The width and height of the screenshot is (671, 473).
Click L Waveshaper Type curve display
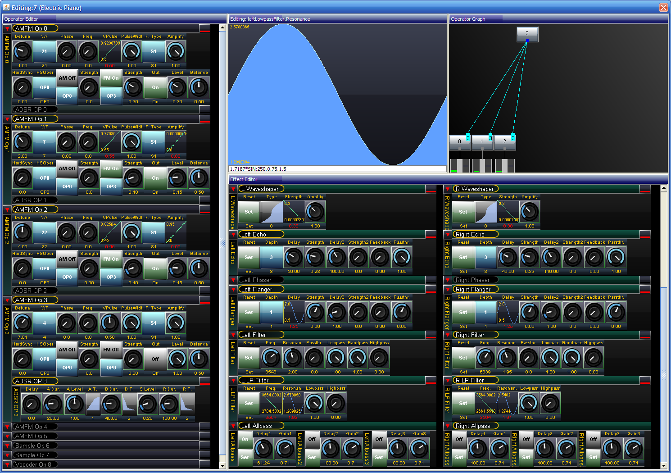272,212
